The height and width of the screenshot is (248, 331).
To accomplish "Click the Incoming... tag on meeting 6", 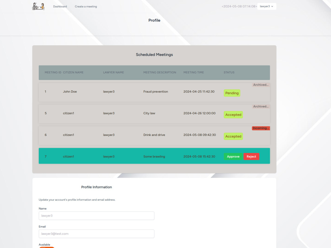I will pyautogui.click(x=261, y=128).
